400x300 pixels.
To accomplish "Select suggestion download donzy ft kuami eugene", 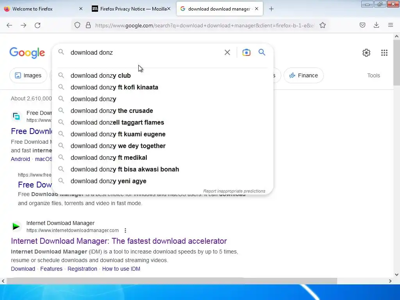I will click(x=162, y=134).
